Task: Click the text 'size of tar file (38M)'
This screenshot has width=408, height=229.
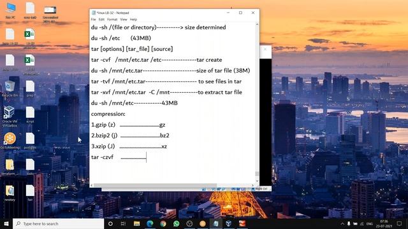Action: (223, 71)
